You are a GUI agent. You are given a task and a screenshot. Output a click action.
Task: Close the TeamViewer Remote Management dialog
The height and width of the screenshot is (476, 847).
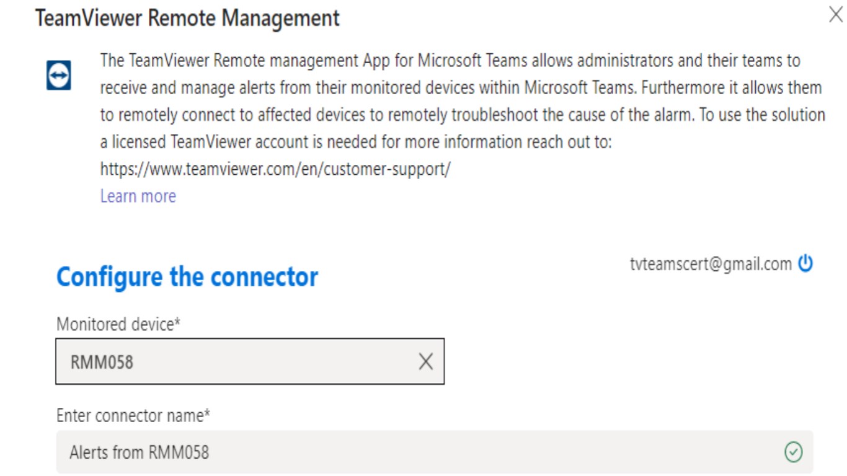point(836,15)
